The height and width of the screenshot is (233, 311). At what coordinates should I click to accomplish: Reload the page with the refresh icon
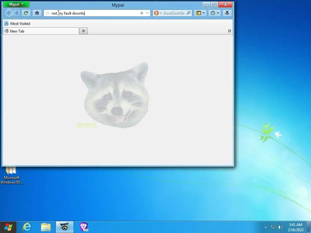click(x=26, y=13)
